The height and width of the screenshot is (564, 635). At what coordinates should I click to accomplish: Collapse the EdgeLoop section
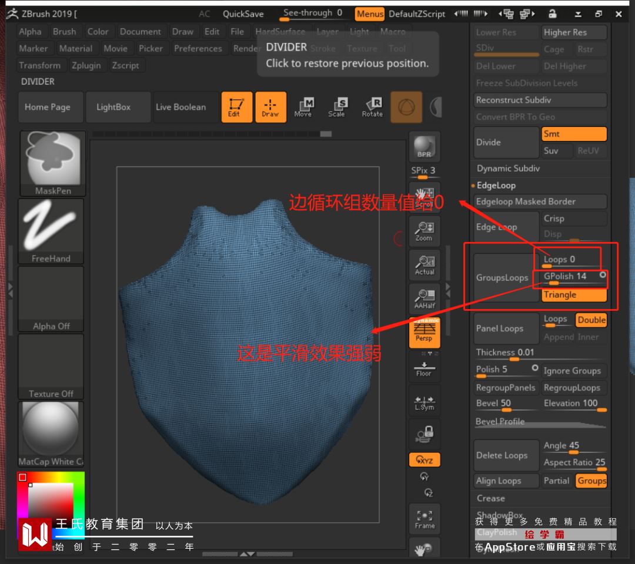(x=496, y=185)
